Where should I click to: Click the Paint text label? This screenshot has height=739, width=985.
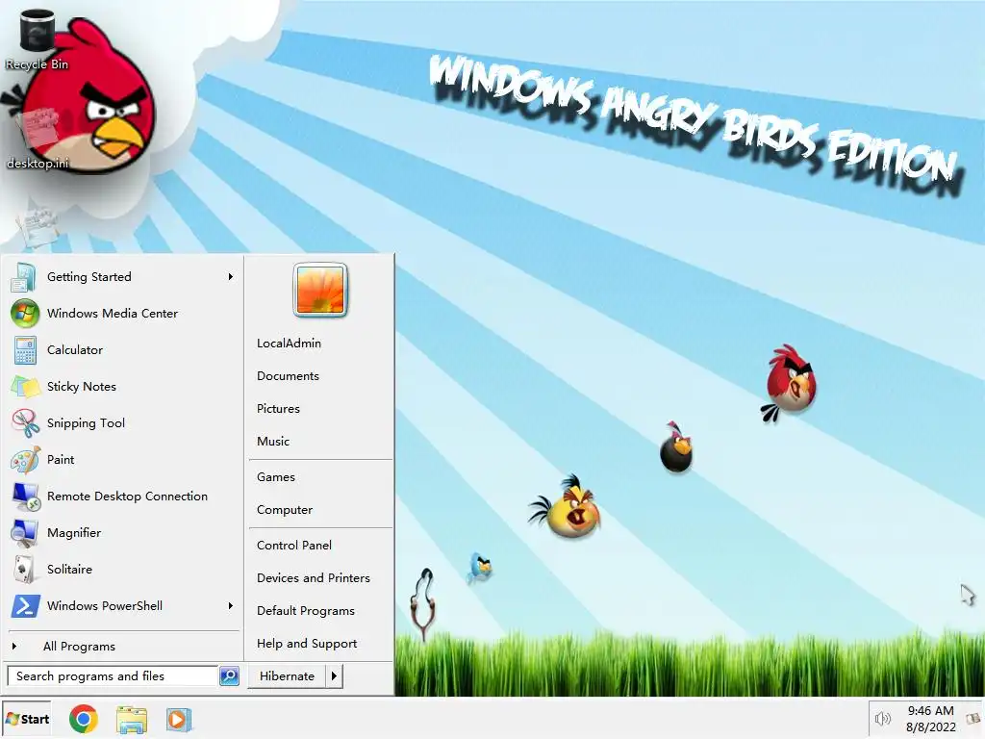61,459
